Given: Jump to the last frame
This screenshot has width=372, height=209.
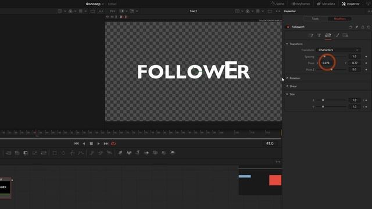Looking at the screenshot, I should (106, 143).
